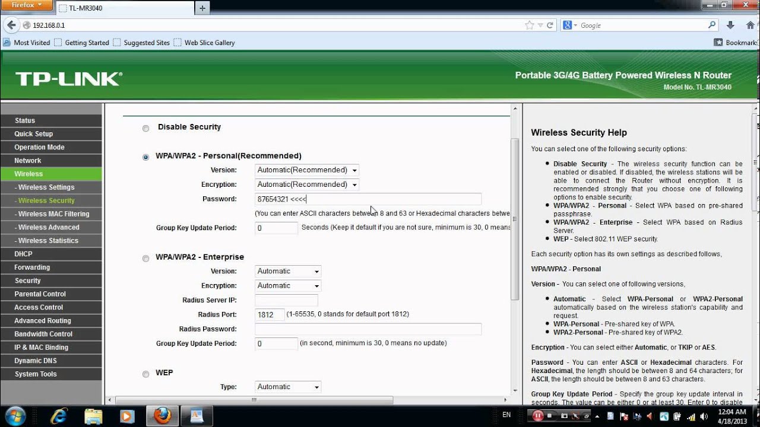Select WPA/WPA2 - Enterprise radio button
760x427 pixels.
pyautogui.click(x=145, y=258)
